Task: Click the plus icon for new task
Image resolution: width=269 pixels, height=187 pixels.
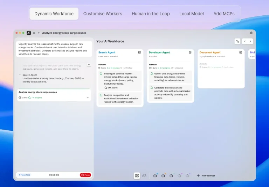Action: [39, 33]
